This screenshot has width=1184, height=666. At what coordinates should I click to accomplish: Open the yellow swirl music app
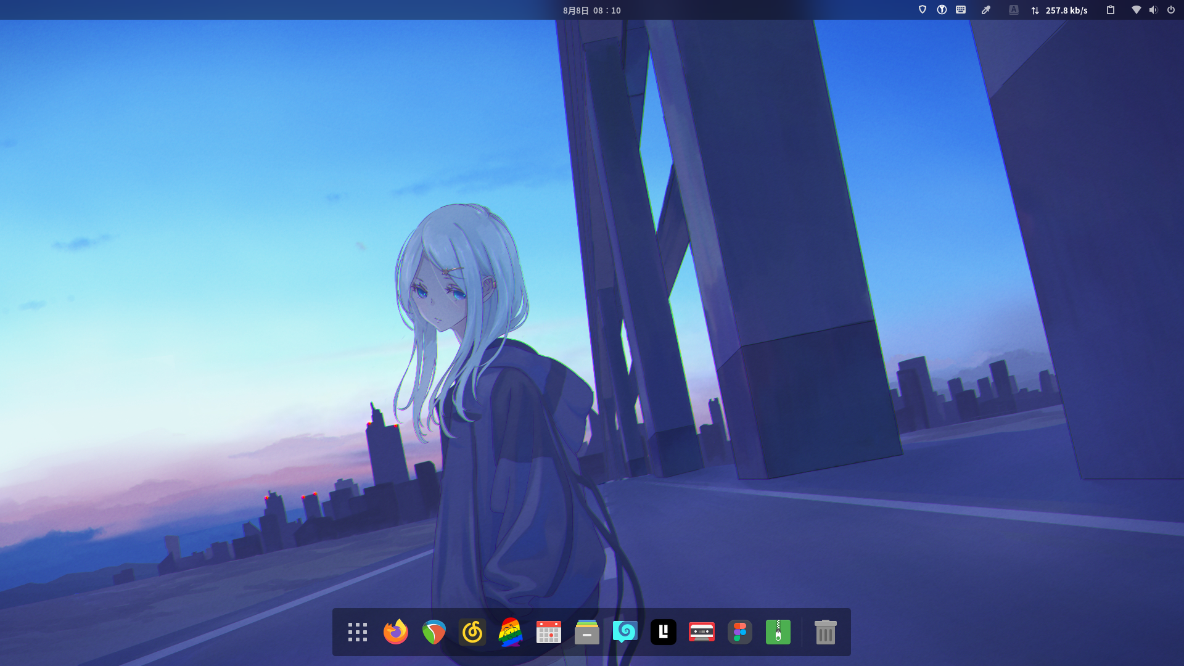472,632
